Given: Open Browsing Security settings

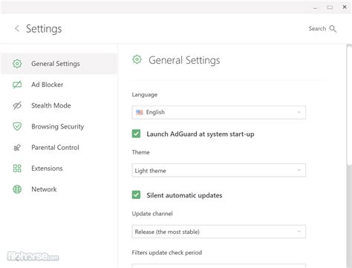Looking at the screenshot, I should click(59, 126).
